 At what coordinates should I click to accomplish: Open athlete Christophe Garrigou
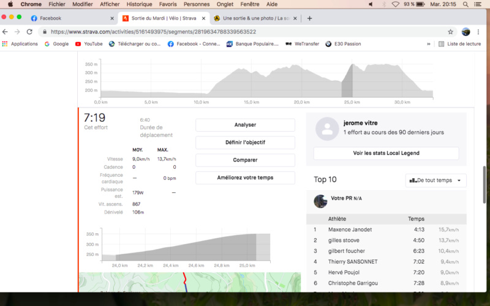pyautogui.click(x=353, y=283)
